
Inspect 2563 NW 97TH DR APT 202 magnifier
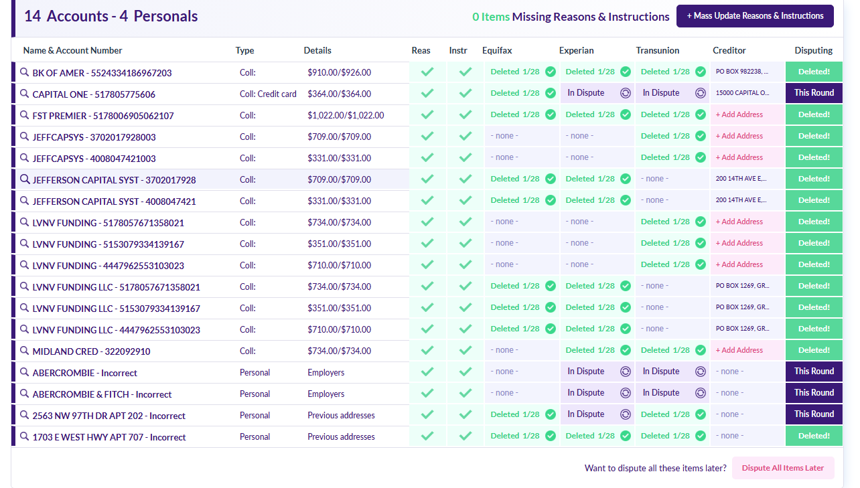tap(25, 415)
